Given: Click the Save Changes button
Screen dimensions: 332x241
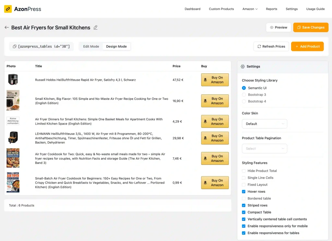Looking at the screenshot, I should coord(311,28).
